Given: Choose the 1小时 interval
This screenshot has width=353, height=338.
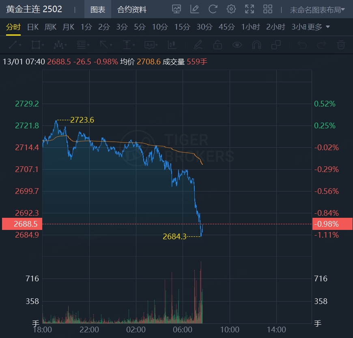Looking at the screenshot, I should pos(250,27).
